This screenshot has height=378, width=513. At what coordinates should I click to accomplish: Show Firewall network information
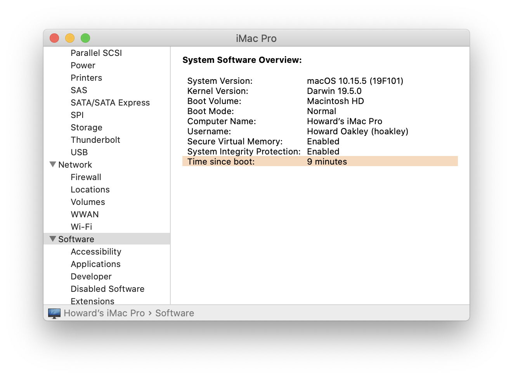pyautogui.click(x=86, y=177)
